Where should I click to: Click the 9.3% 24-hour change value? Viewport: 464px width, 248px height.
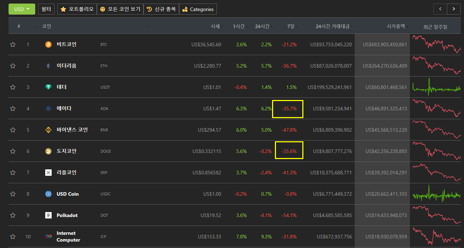pyautogui.click(x=266, y=237)
